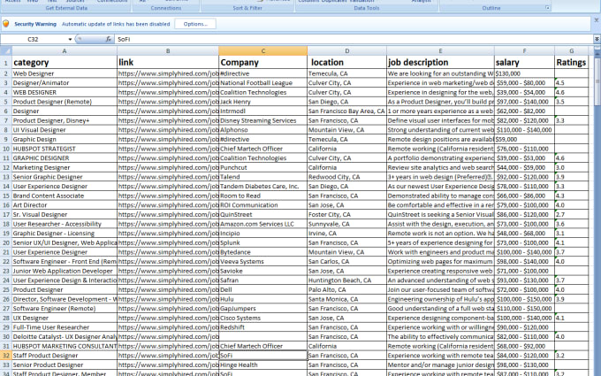Select column G header
Screen dimensions: 601x376
click(x=572, y=50)
